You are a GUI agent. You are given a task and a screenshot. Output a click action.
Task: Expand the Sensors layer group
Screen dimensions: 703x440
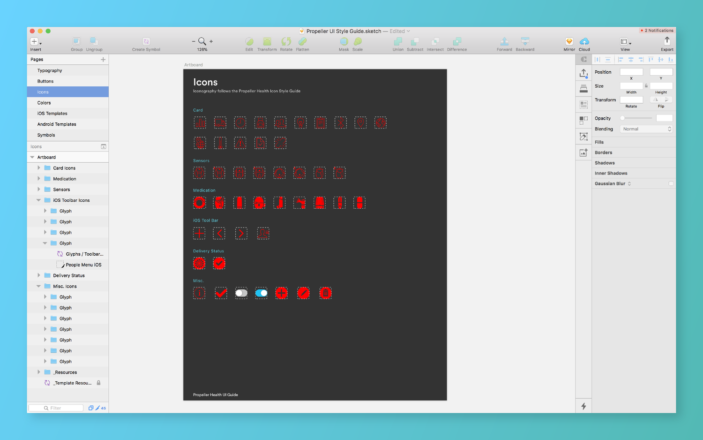click(x=39, y=189)
